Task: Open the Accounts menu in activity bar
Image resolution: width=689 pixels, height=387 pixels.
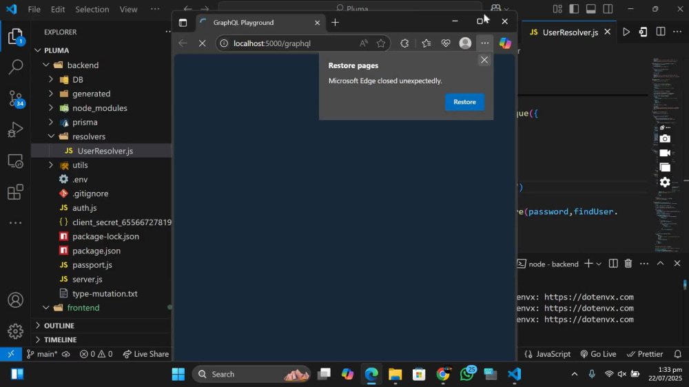Action: point(15,300)
